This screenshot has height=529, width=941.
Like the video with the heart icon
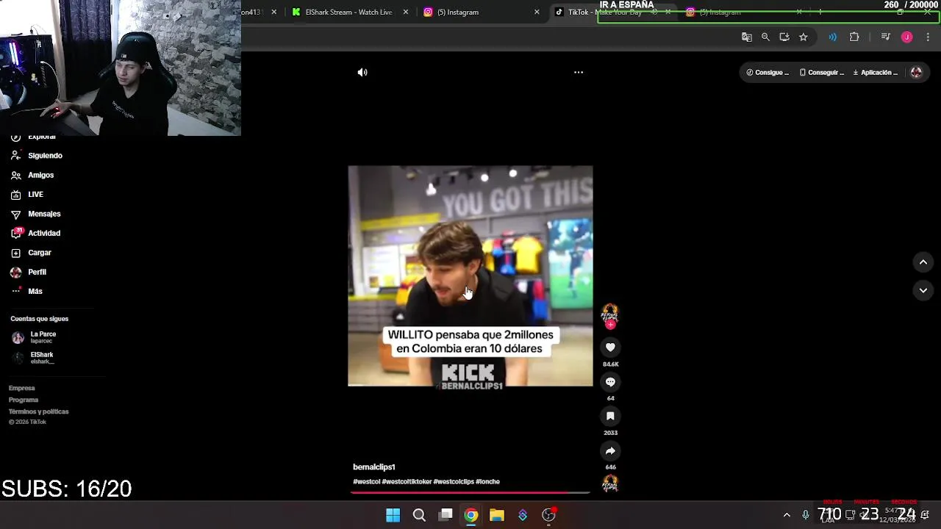pyautogui.click(x=610, y=347)
